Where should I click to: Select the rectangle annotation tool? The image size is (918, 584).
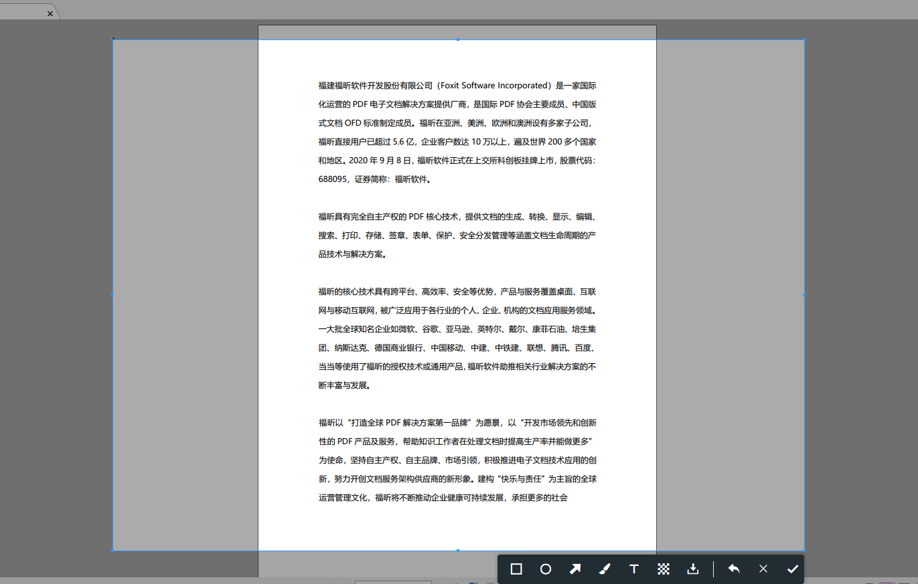[x=516, y=569]
